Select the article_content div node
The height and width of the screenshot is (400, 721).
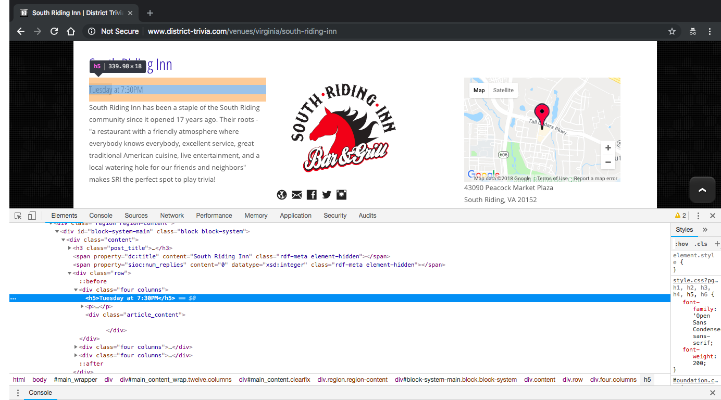[x=135, y=315]
